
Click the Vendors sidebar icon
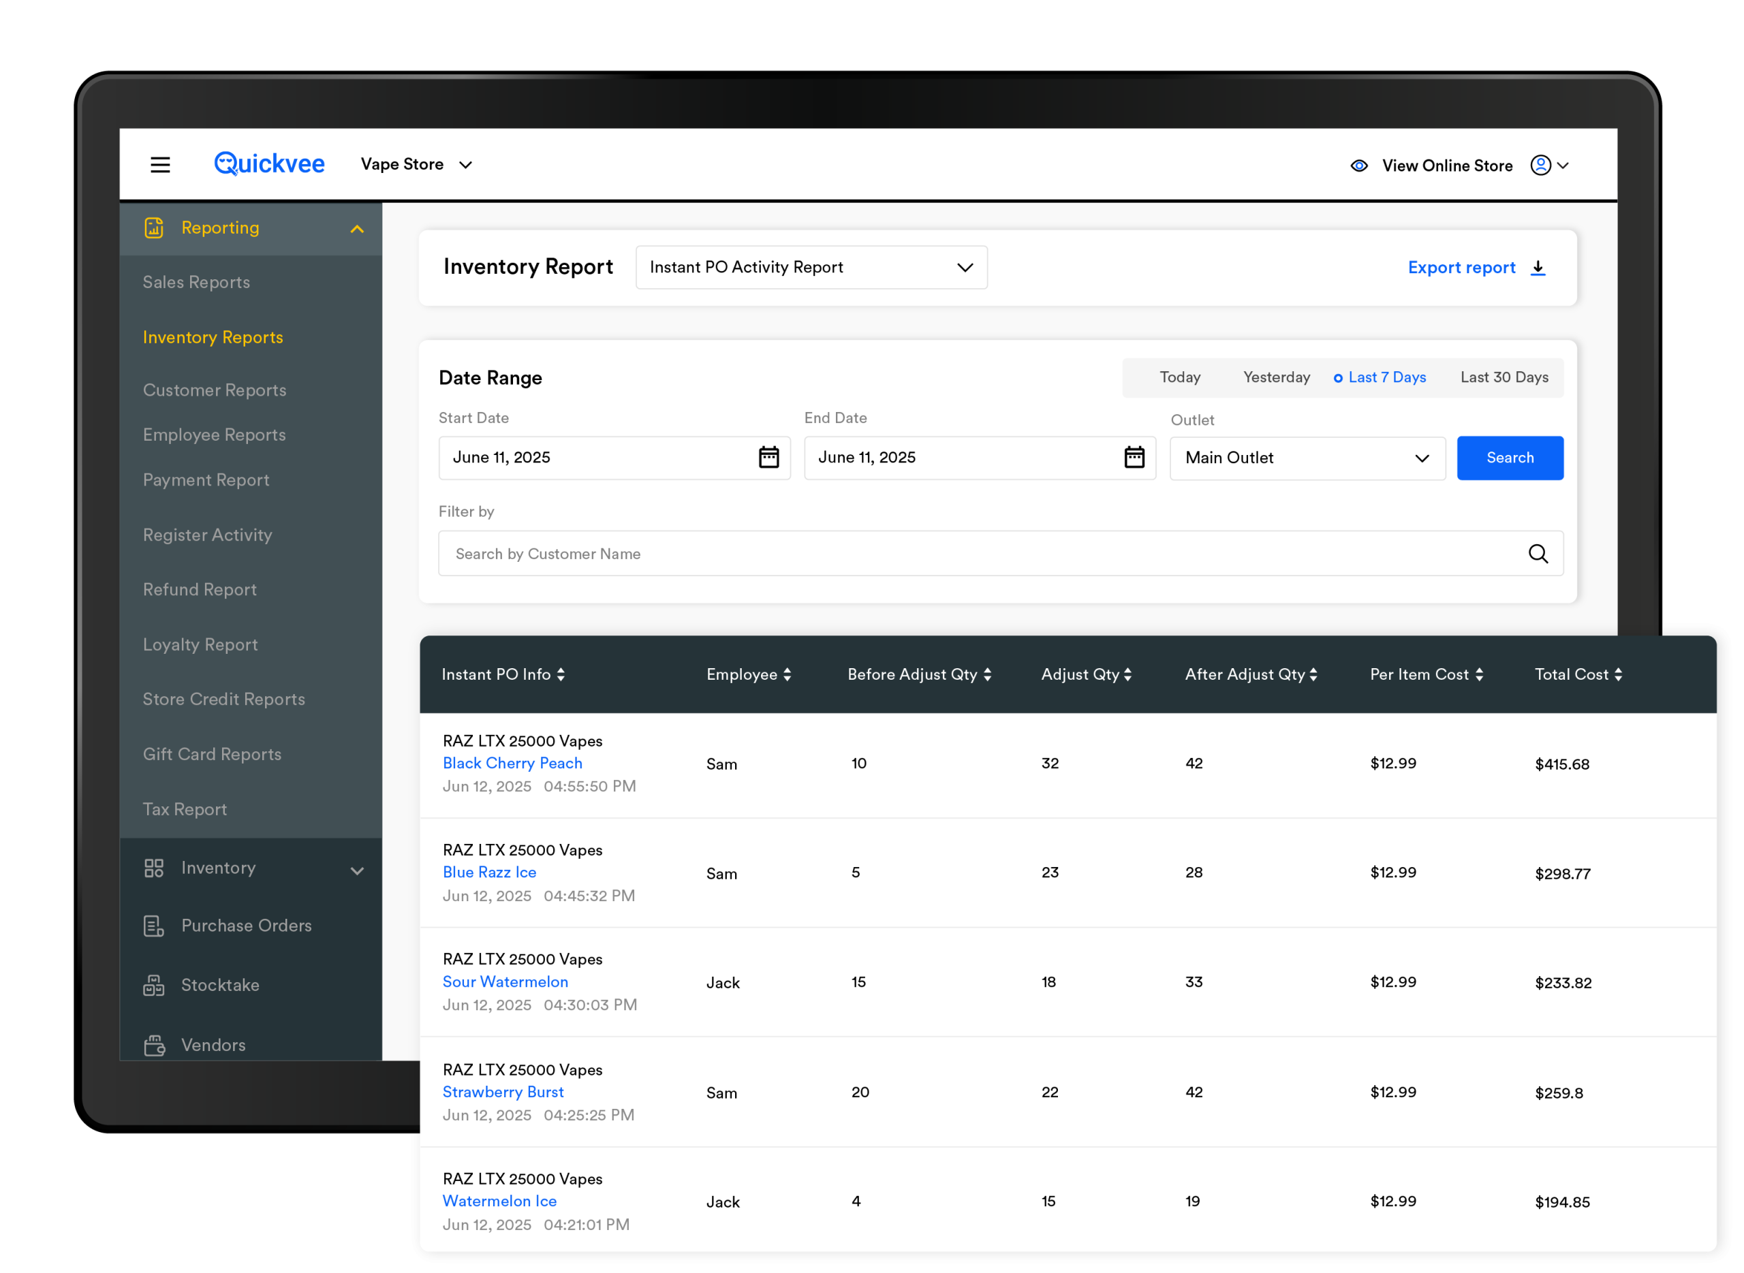click(x=154, y=1046)
